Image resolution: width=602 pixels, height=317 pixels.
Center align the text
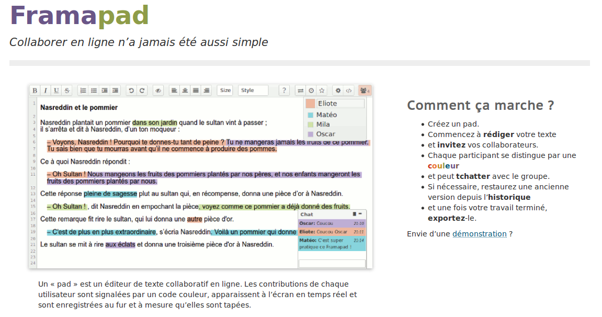pos(185,90)
